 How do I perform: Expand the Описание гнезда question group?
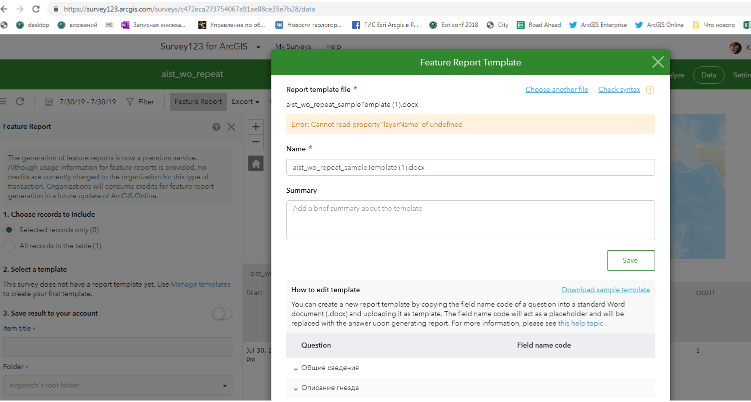coord(296,389)
